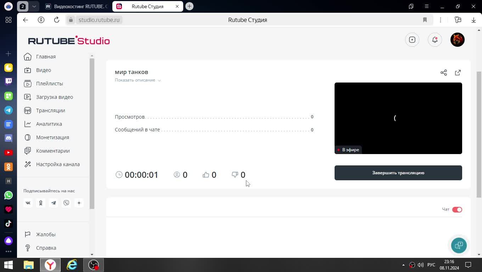Close the Rutube Студия tab
The width and height of the screenshot is (482, 272).
coord(177,6)
